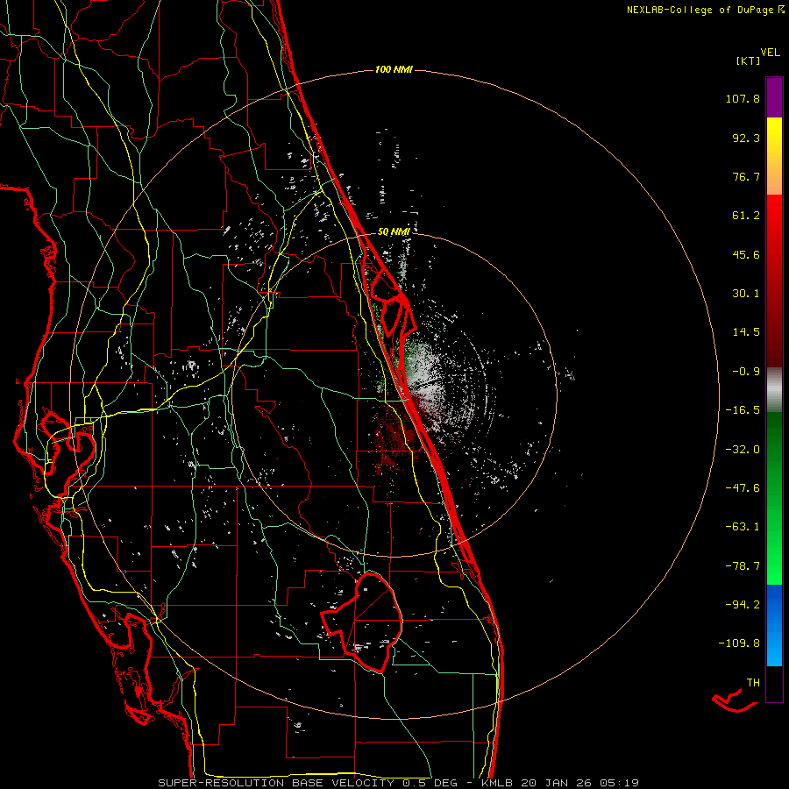Click the 45.6 scale value
Image resolution: width=789 pixels, height=789 pixels.
[x=746, y=254]
